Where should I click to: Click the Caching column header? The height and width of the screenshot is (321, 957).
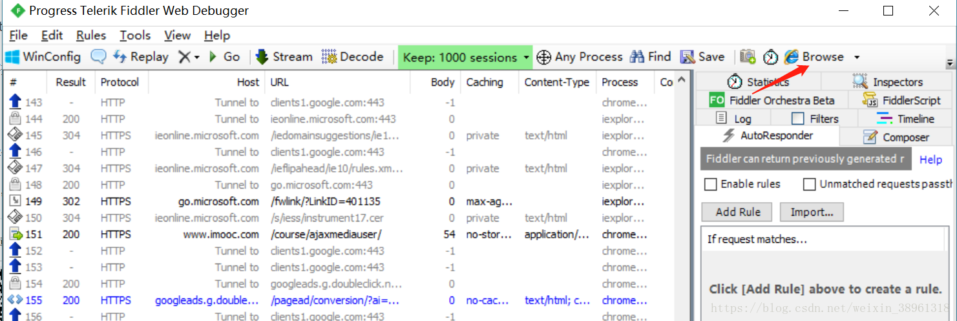tap(490, 82)
